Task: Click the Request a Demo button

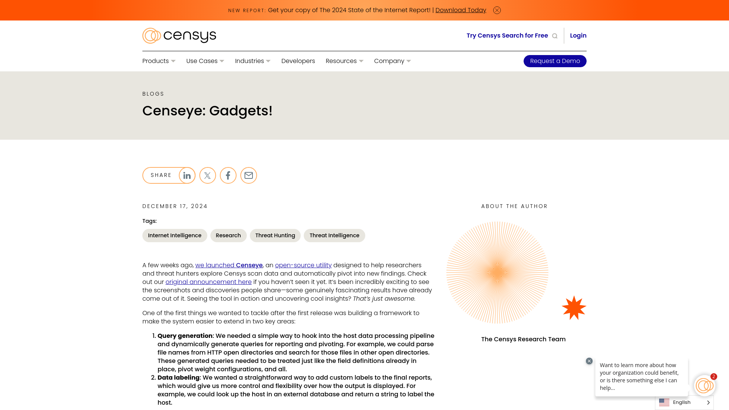Action: [555, 61]
